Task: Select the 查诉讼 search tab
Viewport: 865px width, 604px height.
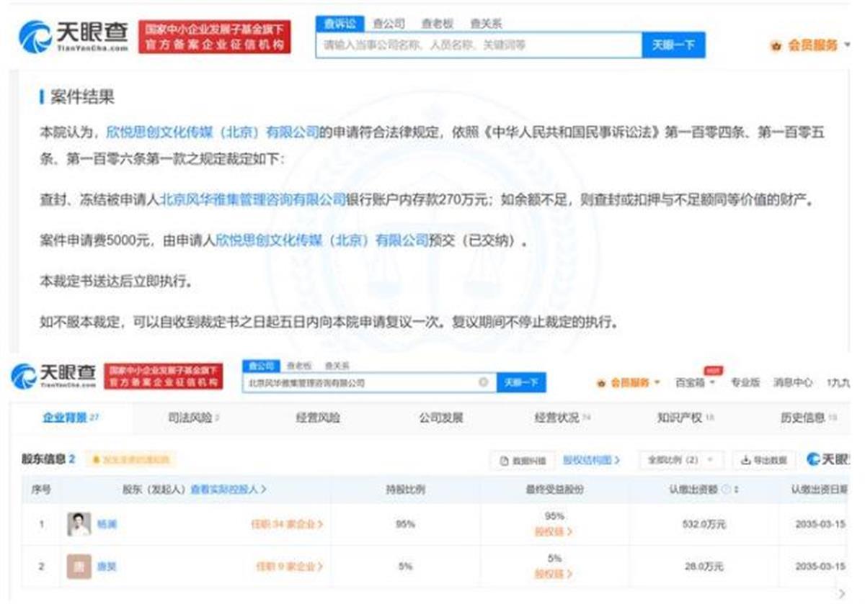Action: pos(340,23)
